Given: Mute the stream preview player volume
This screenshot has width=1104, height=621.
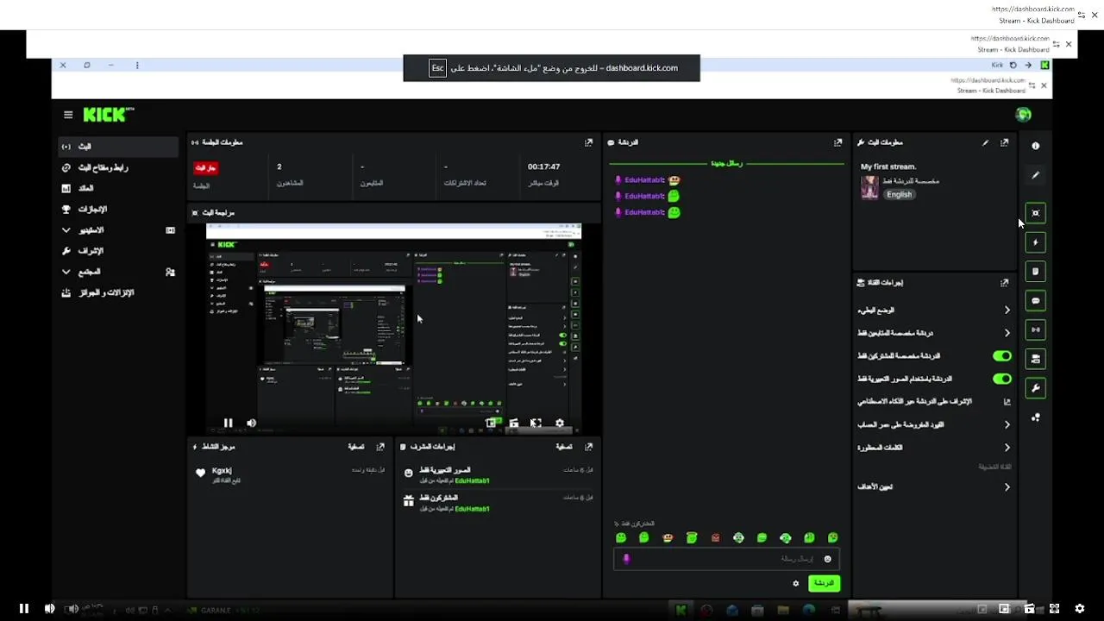Looking at the screenshot, I should pyautogui.click(x=251, y=423).
